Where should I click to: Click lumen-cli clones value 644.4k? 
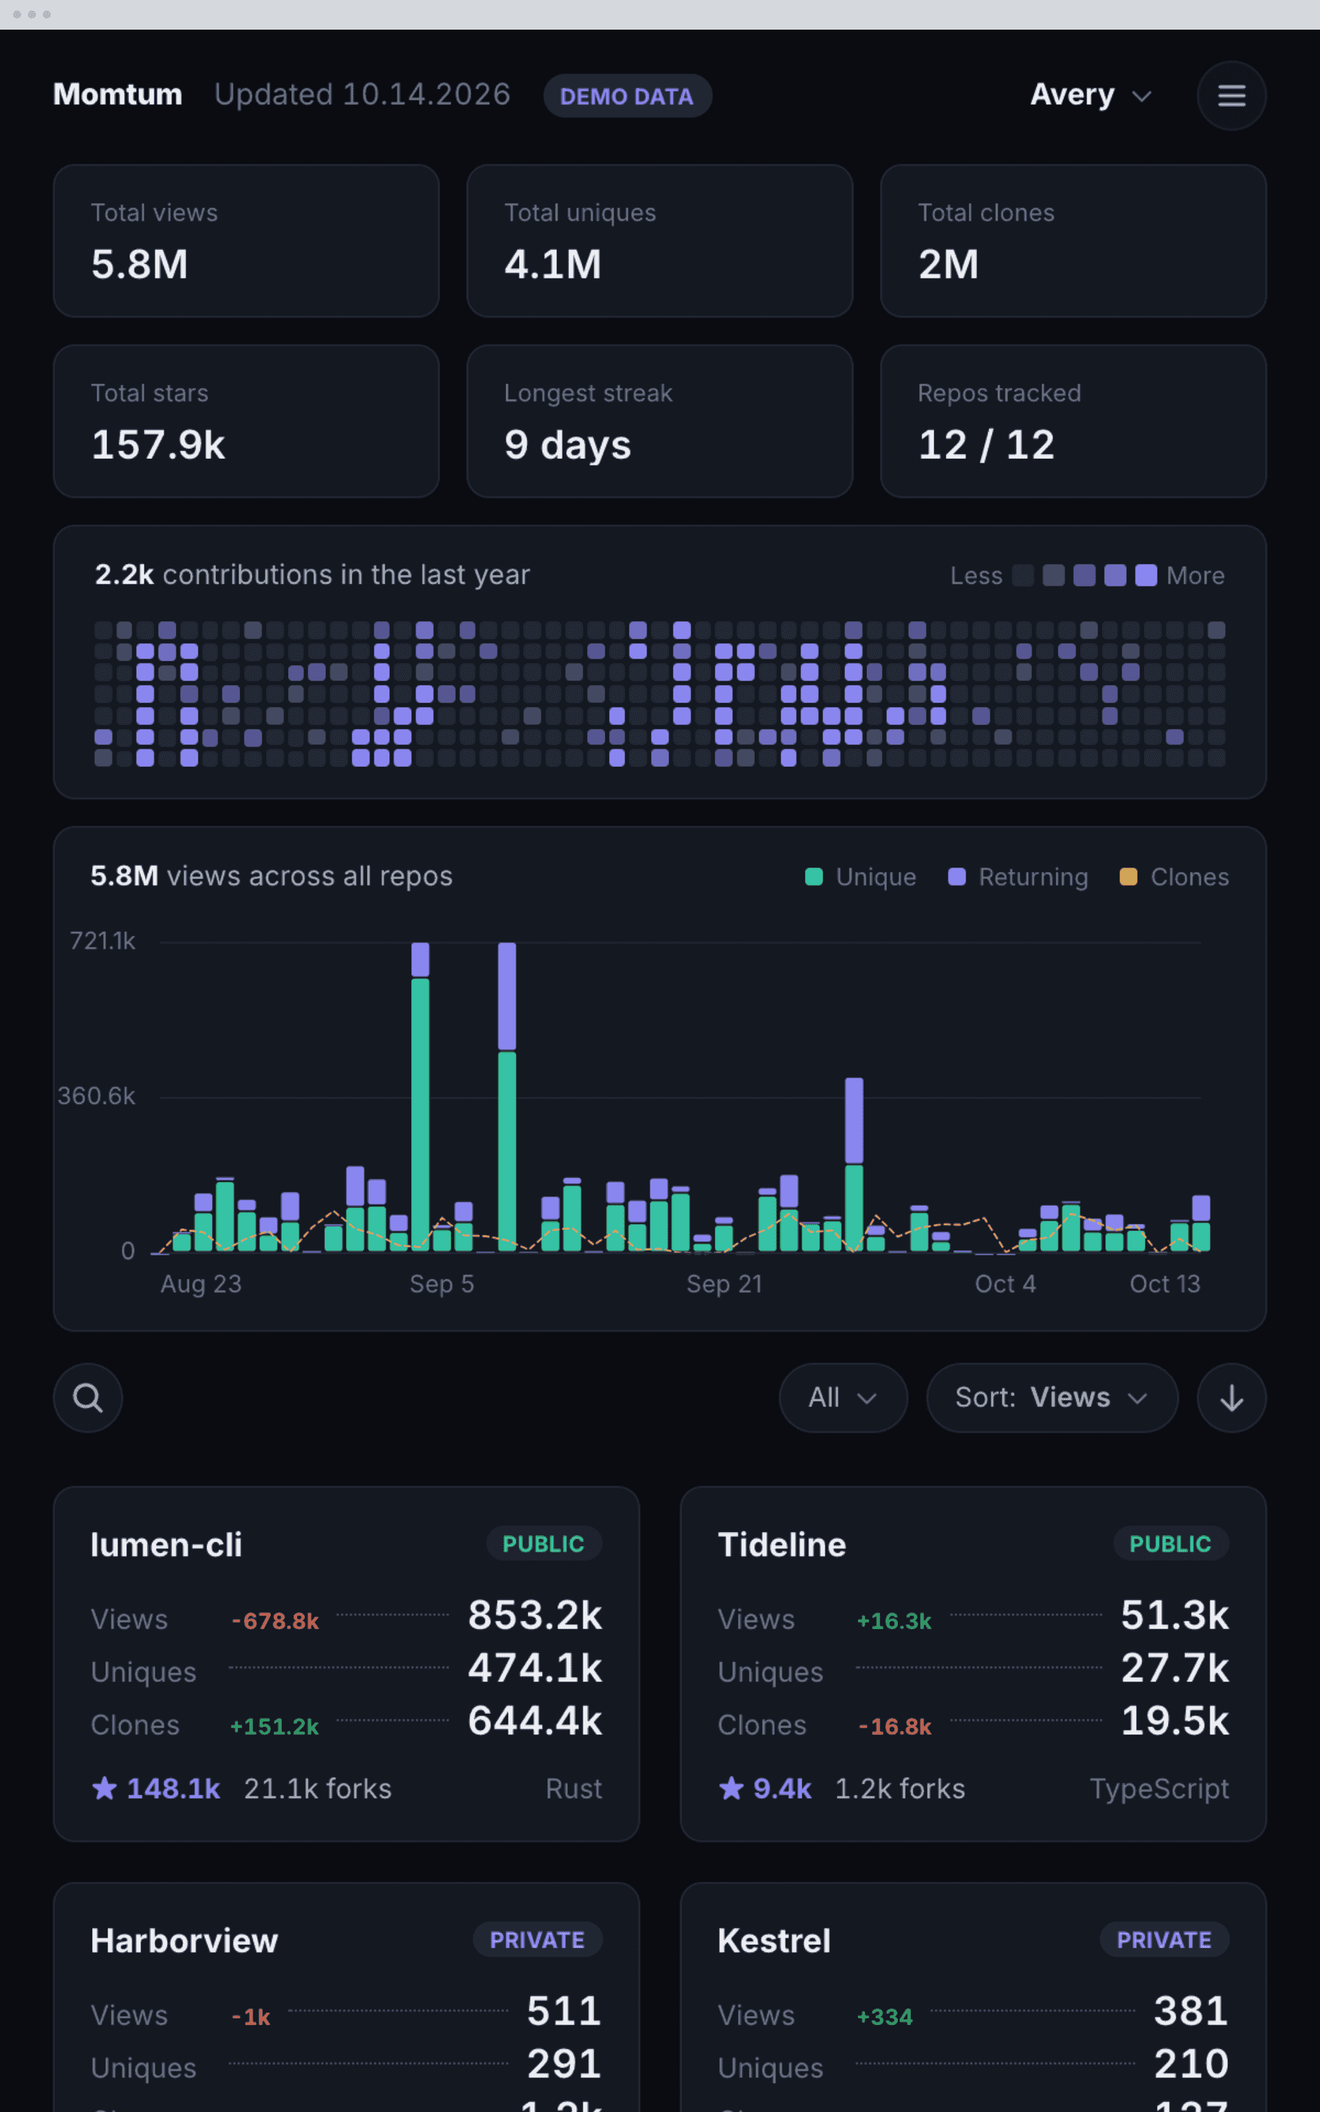pos(534,1721)
